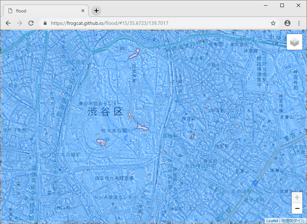
Task: Click the 元代々木町 label on the map
Action: [x=15, y=130]
